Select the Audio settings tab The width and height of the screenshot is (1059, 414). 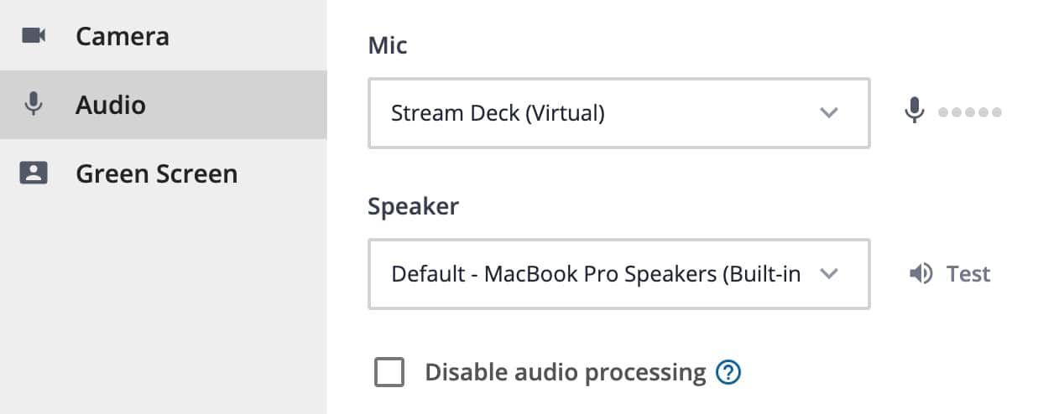point(164,105)
